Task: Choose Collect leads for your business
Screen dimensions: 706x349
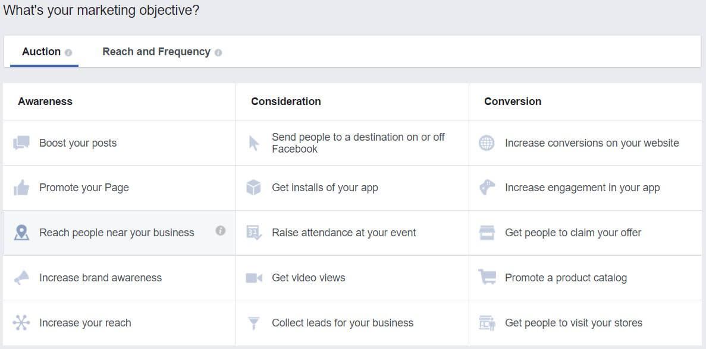Action: [x=352, y=322]
